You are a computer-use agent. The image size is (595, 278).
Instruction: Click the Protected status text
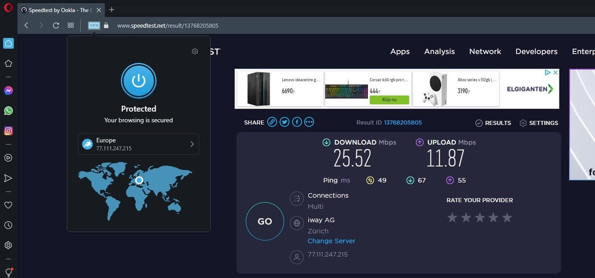click(139, 109)
